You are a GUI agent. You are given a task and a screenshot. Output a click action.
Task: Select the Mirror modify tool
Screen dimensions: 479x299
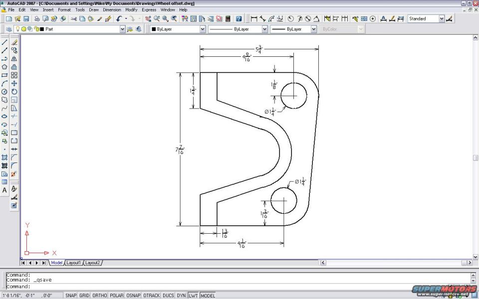tap(14, 59)
